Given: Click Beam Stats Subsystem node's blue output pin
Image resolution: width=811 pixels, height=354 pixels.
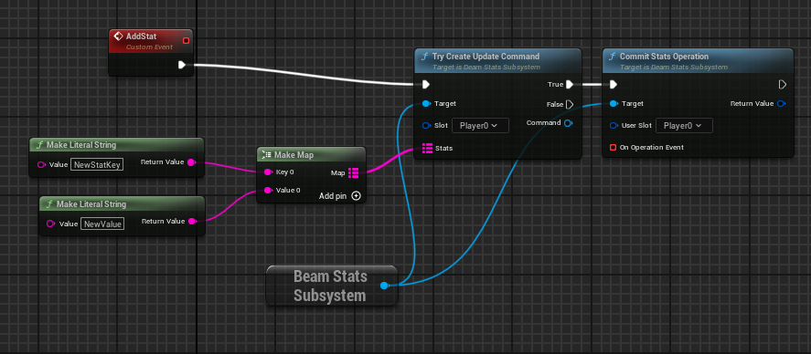Looking at the screenshot, I should (384, 286).
